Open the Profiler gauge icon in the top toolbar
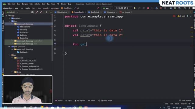195x109 pixels. 157,8
